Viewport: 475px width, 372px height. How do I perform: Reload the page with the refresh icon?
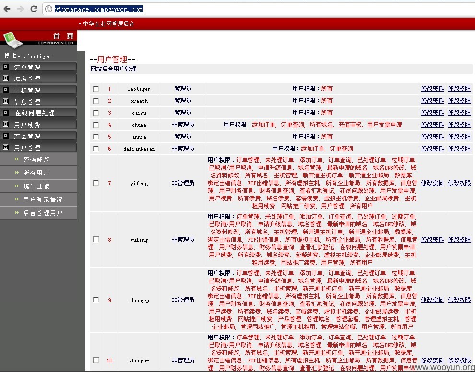pyautogui.click(x=34, y=9)
